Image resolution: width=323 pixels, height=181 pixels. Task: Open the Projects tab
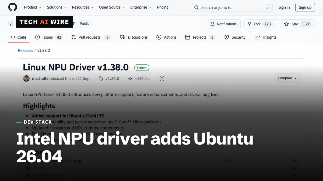pos(200,37)
